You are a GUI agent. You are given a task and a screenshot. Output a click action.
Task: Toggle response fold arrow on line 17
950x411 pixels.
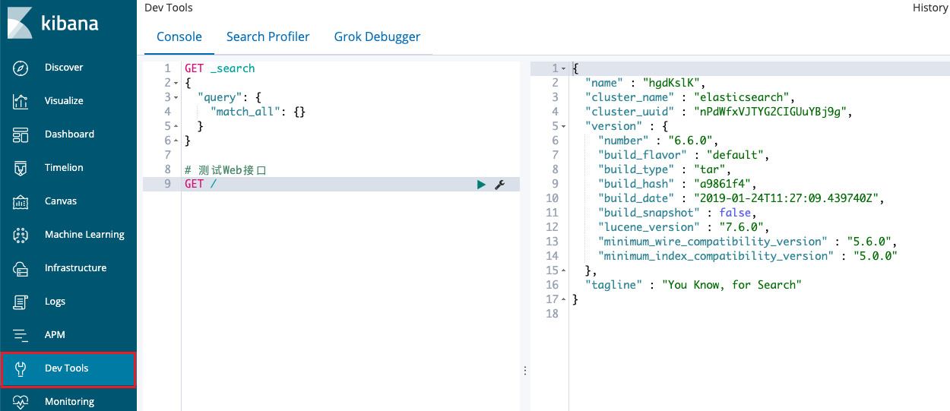click(563, 299)
